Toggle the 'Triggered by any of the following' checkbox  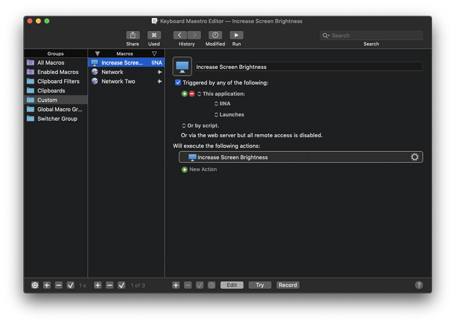point(178,83)
